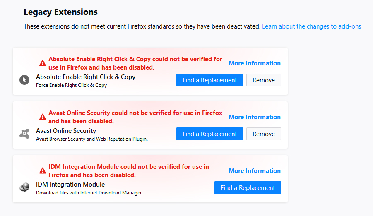
Task: Click the warning icon on IDM Integration notice
Action: pos(43,171)
